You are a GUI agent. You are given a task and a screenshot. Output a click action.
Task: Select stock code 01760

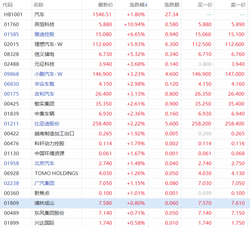tap(11, 25)
